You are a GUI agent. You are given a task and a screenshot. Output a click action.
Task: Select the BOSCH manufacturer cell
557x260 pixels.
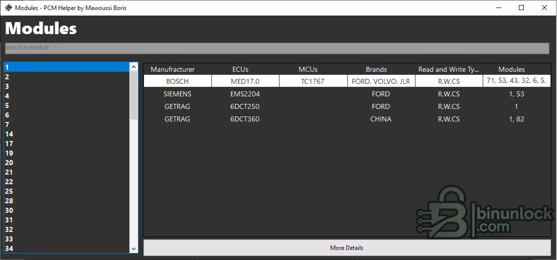tap(177, 81)
